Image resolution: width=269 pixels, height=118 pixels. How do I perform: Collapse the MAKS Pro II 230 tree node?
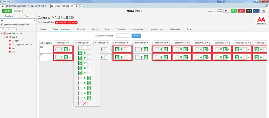[x=2, y=34]
